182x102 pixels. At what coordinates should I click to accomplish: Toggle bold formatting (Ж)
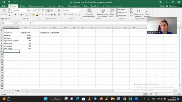coord(15,15)
